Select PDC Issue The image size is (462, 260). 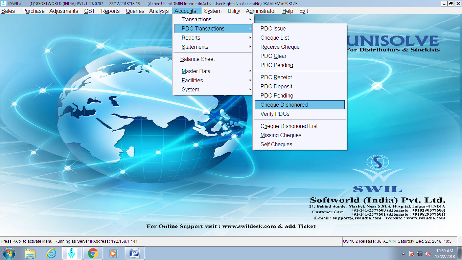tap(300, 29)
